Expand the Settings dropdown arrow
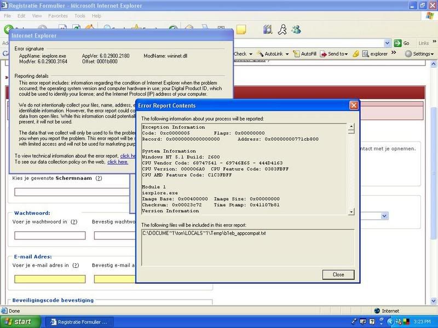The height and width of the screenshot is (328, 438). 432,54
